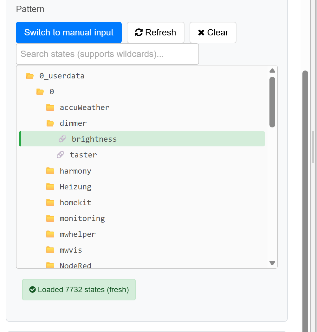
Task: Click the accuWeather folder icon
Action: pos(50,108)
